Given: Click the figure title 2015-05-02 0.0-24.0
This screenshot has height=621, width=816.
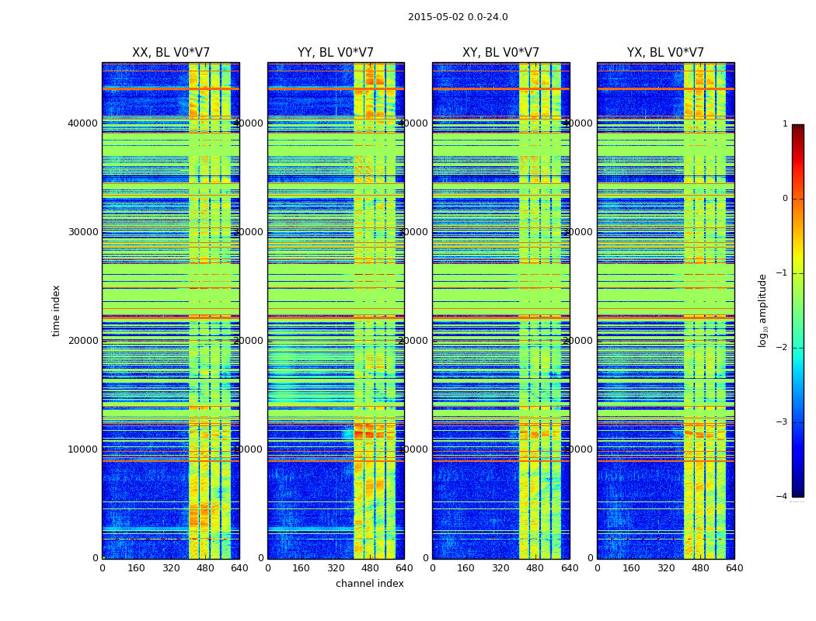Looking at the screenshot, I should [458, 17].
